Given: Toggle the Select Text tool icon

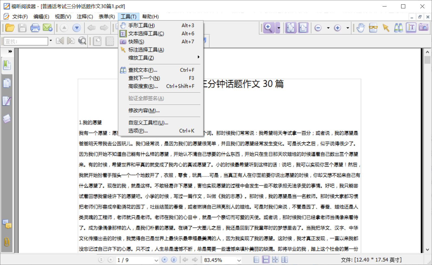Looking at the screenshot, I should [411, 28].
